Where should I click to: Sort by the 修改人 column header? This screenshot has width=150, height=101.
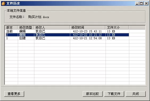(52, 28)
